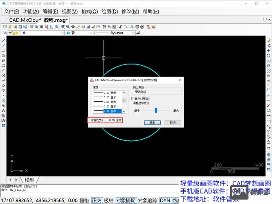Toggle 栅格 grid mode in status bar
The width and height of the screenshot is (272, 204).
coord(84,201)
